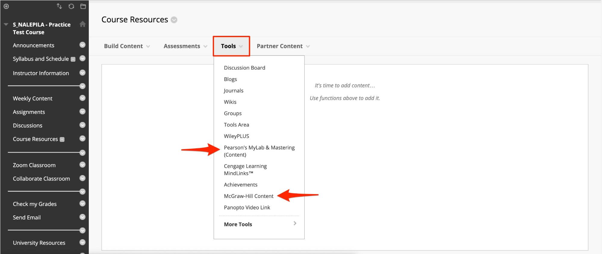Open the folder view icon in sidebar
This screenshot has width=602, height=254.
(83, 6)
